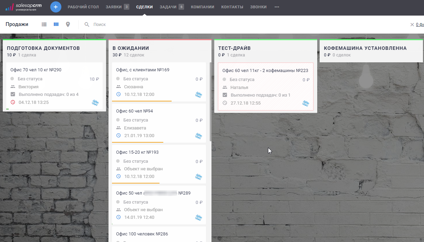Image resolution: width=424 pixels, height=242 pixels.
Task: Expand the more menu (three dots)
Action: (277, 7)
